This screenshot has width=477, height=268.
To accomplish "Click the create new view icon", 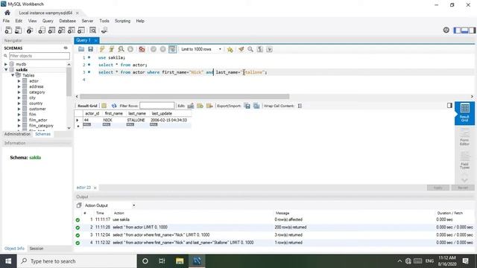I will point(61,30).
